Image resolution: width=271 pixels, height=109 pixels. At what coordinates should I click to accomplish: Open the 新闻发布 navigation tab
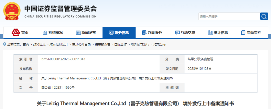tap(86, 32)
